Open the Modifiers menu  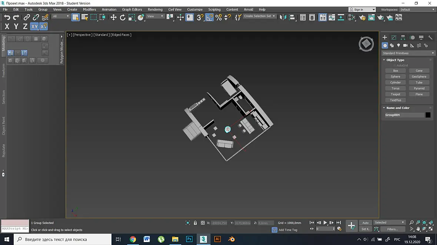89,10
